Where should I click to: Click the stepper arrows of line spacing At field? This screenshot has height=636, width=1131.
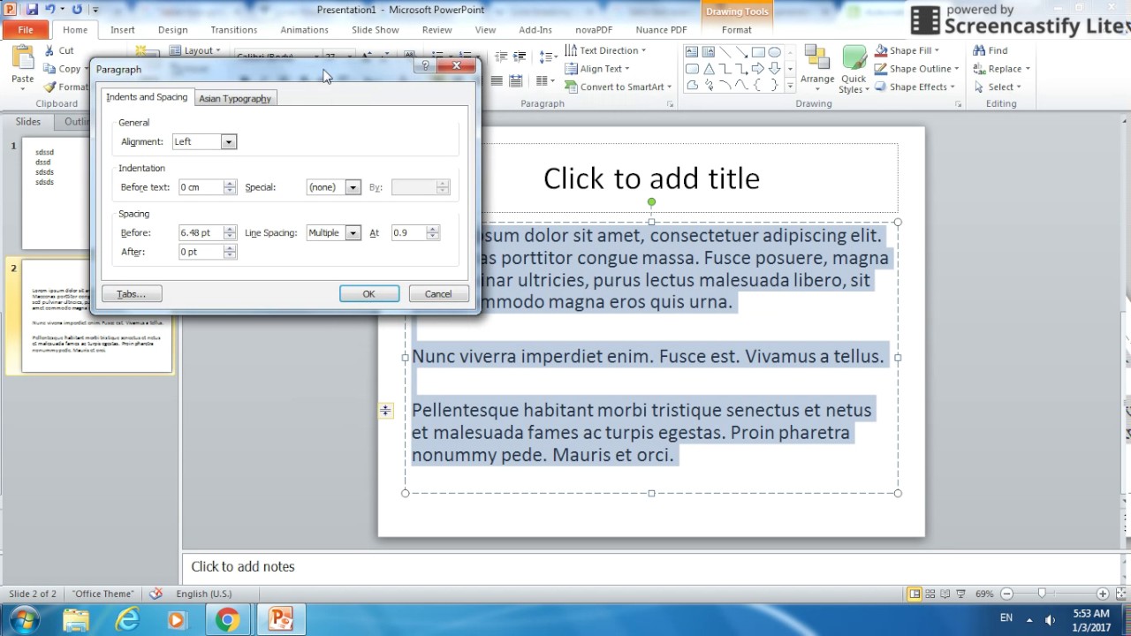(x=433, y=233)
